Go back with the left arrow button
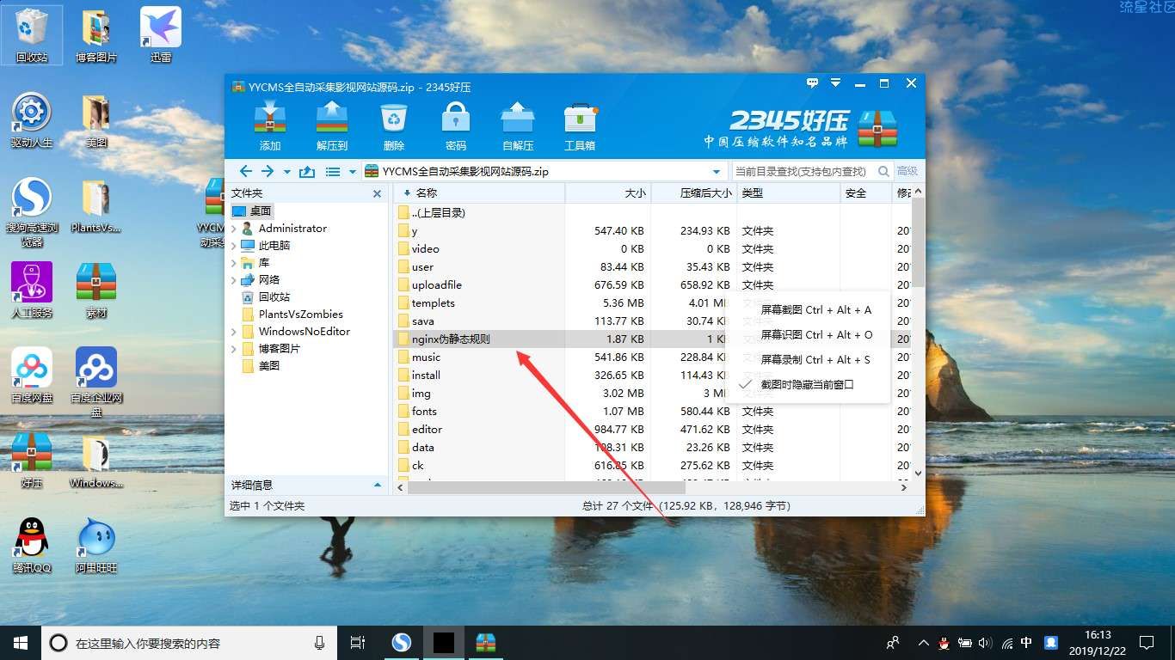Screen dimensions: 1175x660 pos(246,171)
